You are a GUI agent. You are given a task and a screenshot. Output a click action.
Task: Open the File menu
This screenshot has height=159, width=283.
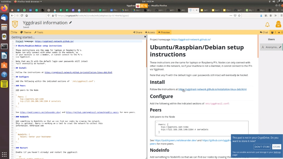tap(14, 32)
